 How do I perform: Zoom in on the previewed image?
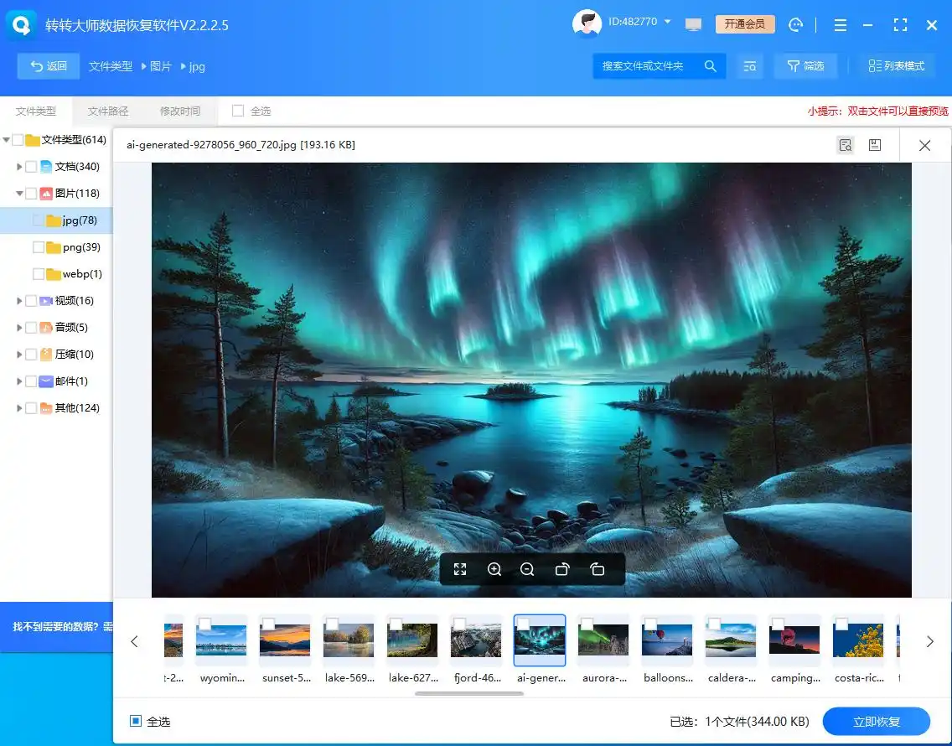click(494, 568)
